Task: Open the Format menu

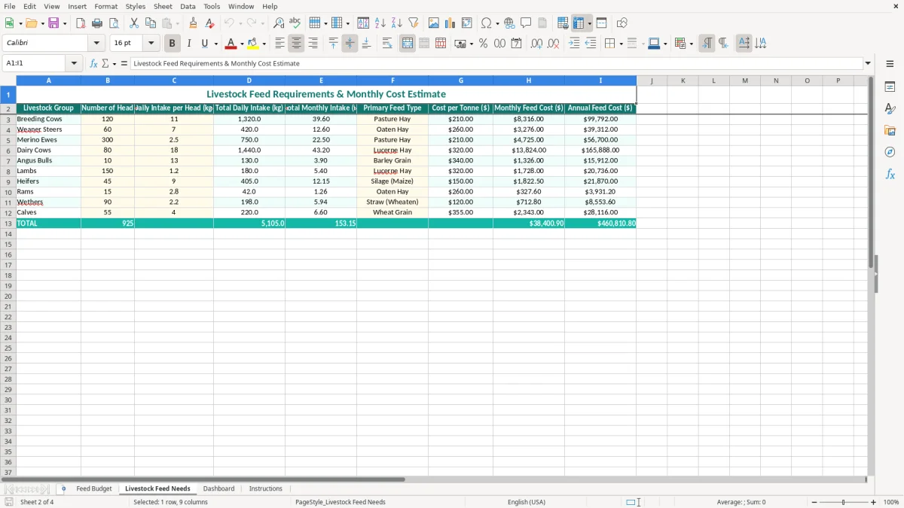Action: 106,6
